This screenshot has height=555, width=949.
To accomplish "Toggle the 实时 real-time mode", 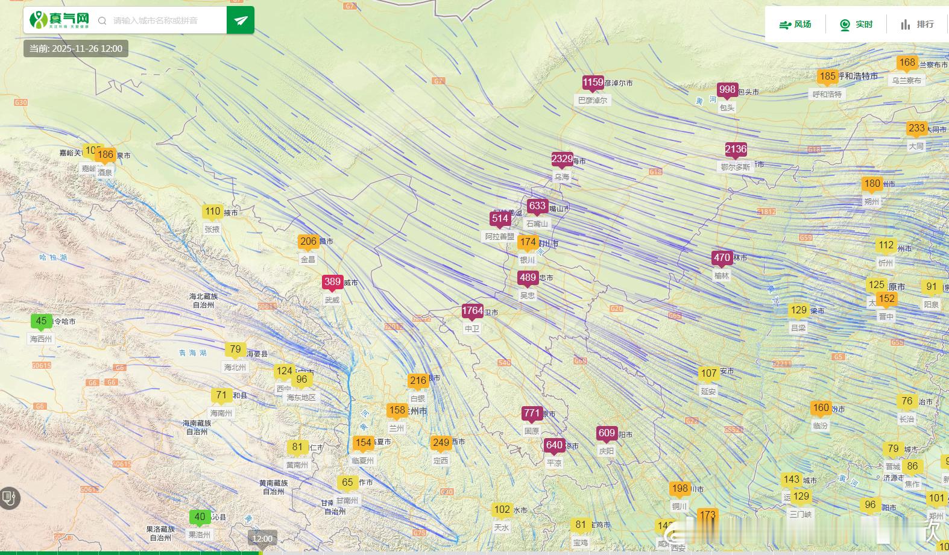I will [856, 24].
